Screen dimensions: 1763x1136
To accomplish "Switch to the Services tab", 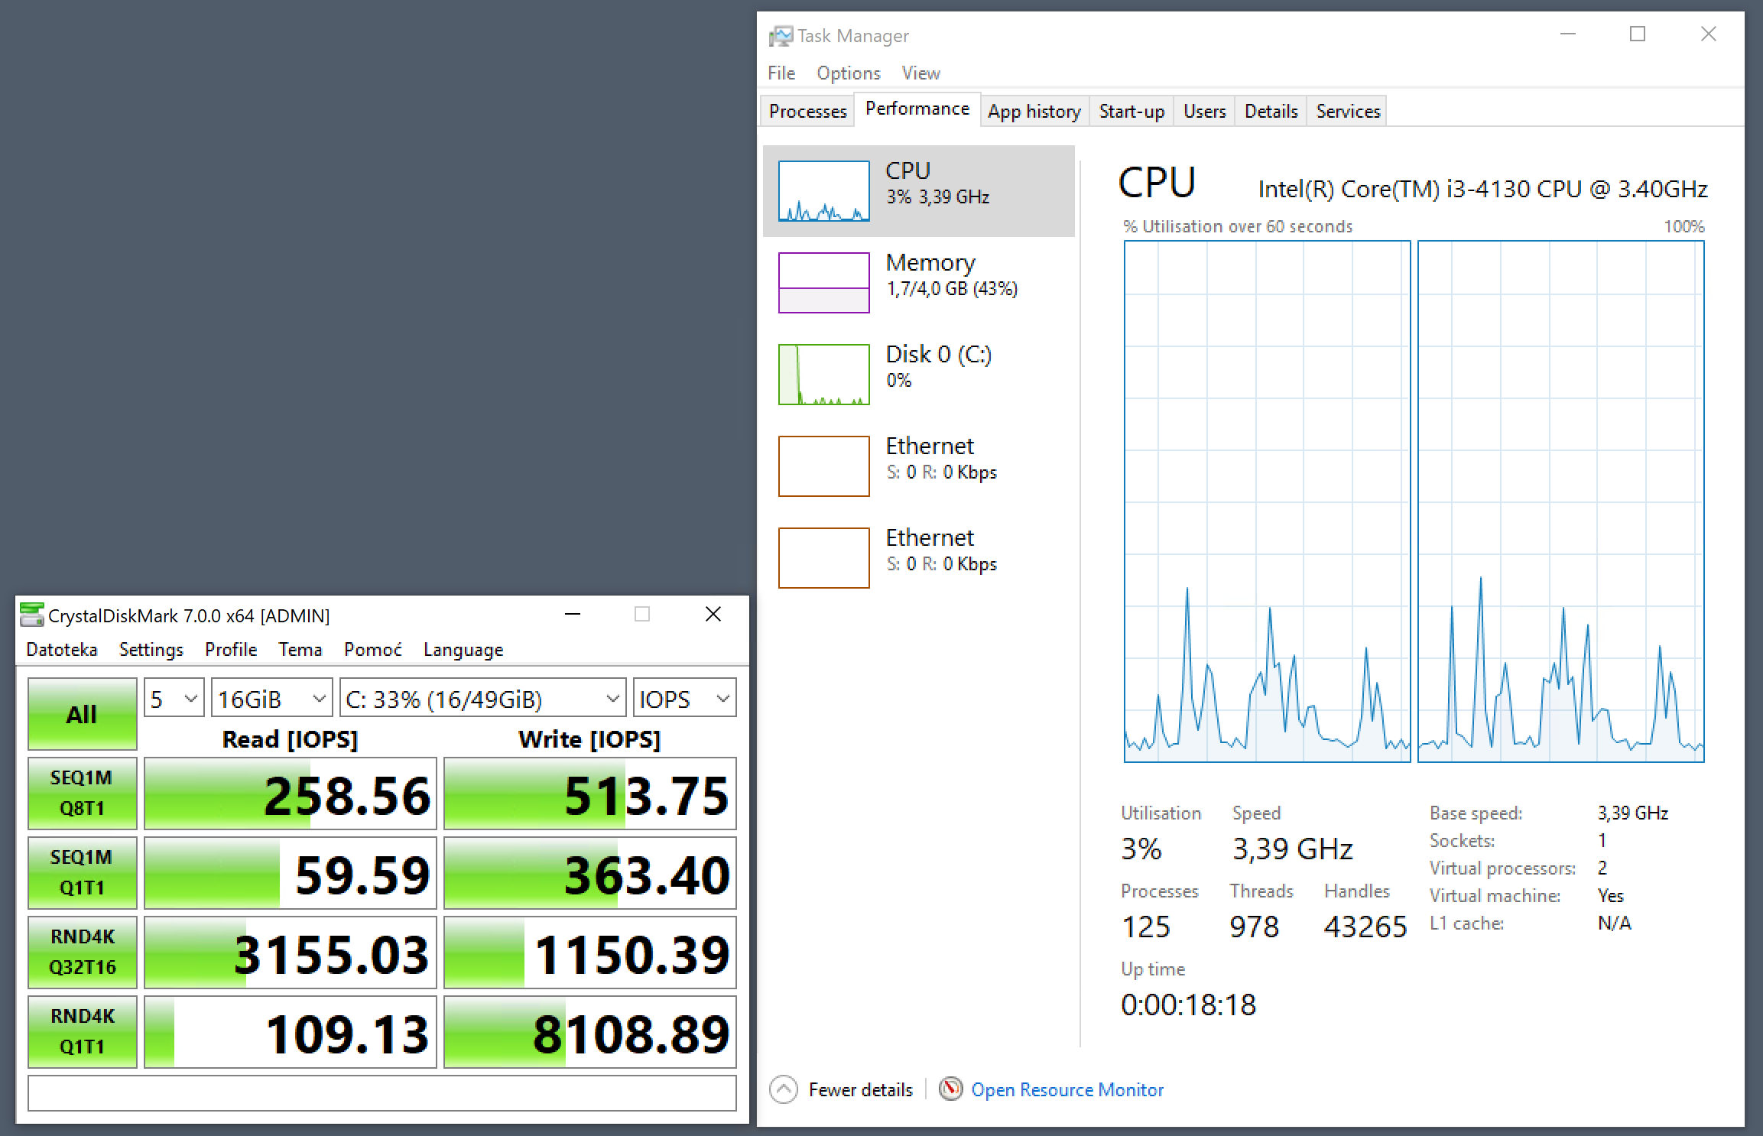I will [x=1348, y=111].
